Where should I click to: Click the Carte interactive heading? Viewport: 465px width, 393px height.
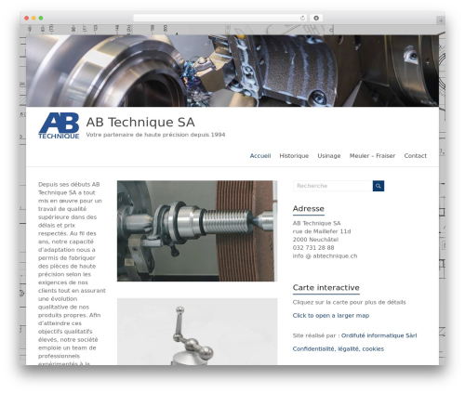[326, 288]
